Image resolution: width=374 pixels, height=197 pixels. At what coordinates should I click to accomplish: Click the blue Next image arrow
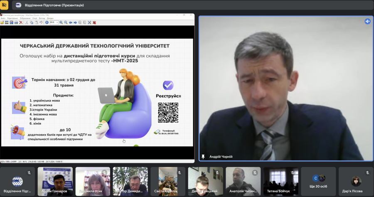75,22
